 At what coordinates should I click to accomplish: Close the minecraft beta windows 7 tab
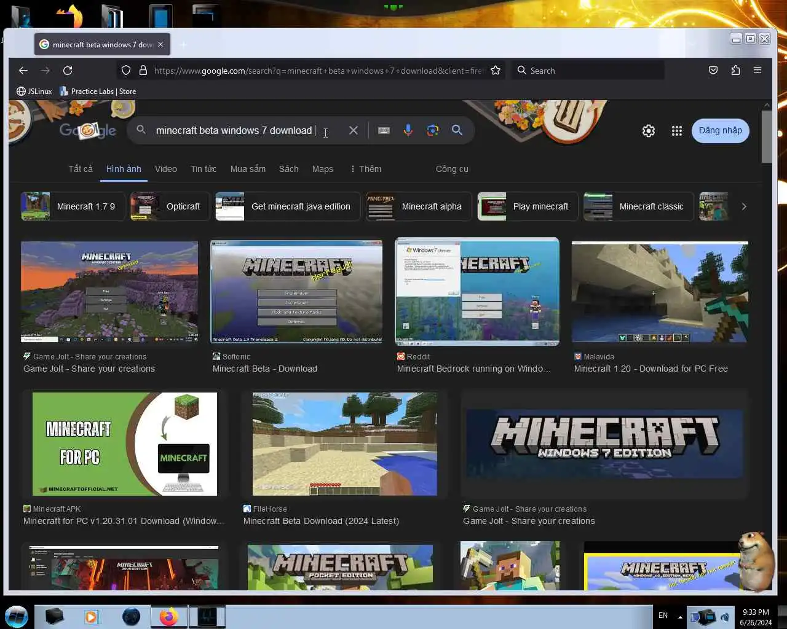pos(160,44)
